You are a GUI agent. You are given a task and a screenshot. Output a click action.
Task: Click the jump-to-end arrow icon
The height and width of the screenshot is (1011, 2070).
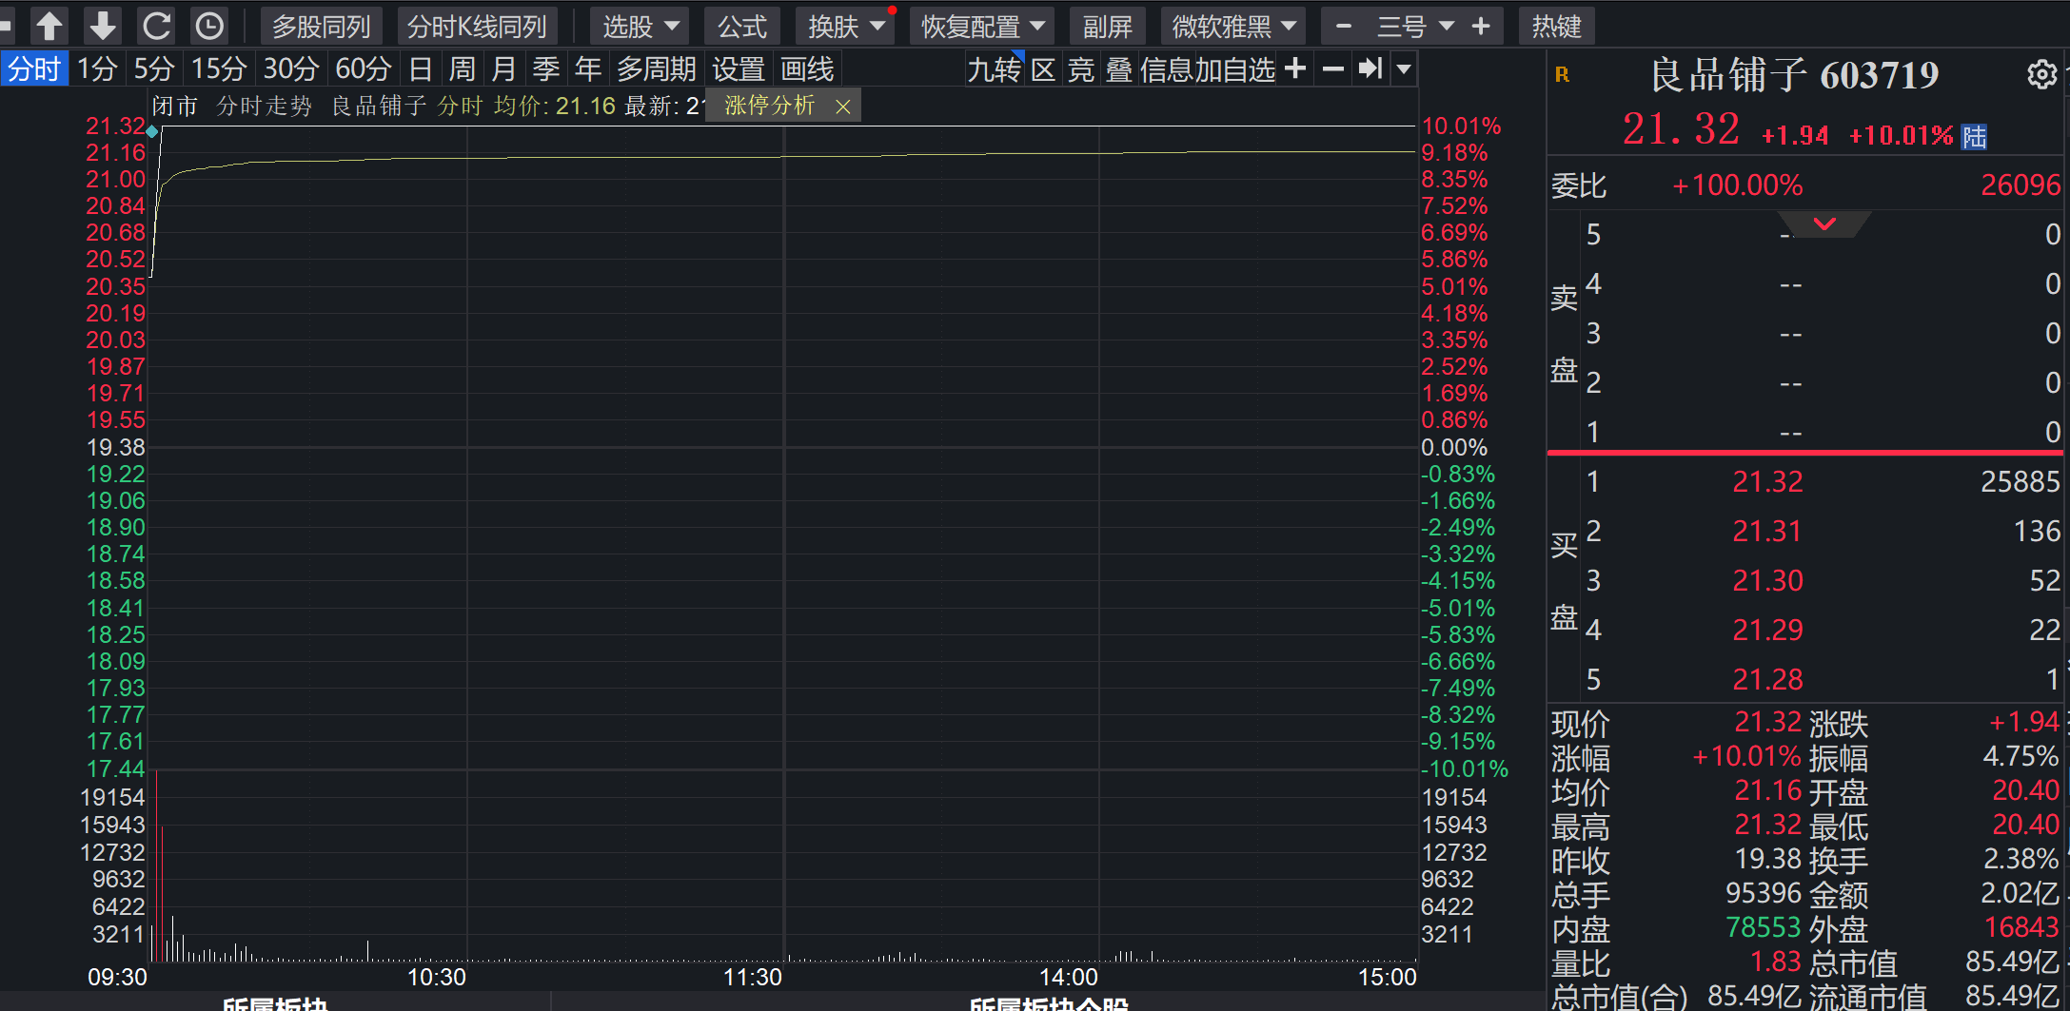1370,68
